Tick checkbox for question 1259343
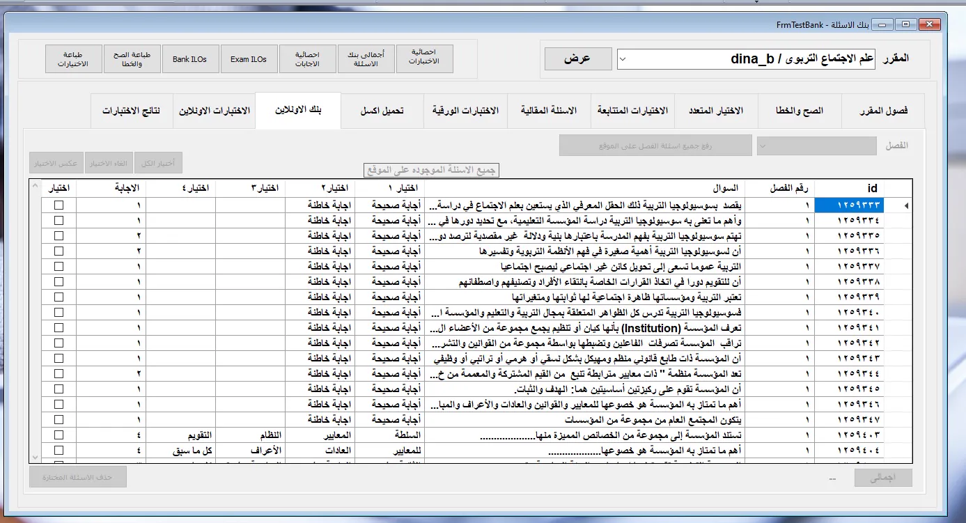This screenshot has width=966, height=523. [x=59, y=359]
